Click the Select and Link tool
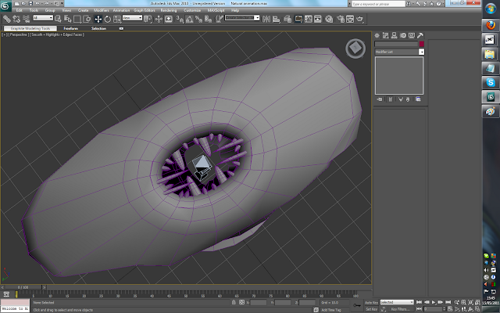Viewport: 500px width, 313px height. (6, 19)
